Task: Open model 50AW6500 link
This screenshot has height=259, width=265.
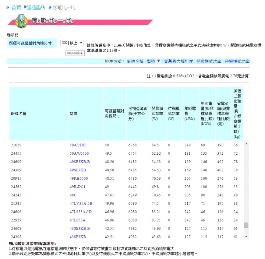Action: click(x=79, y=153)
